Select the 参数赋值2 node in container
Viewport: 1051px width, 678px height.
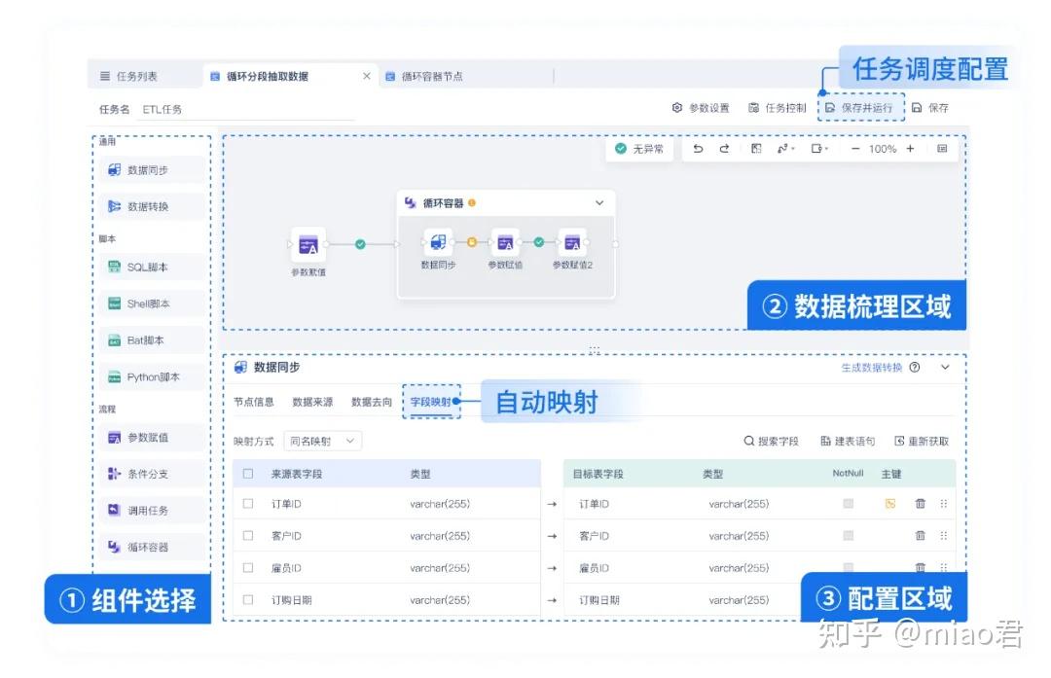point(572,242)
